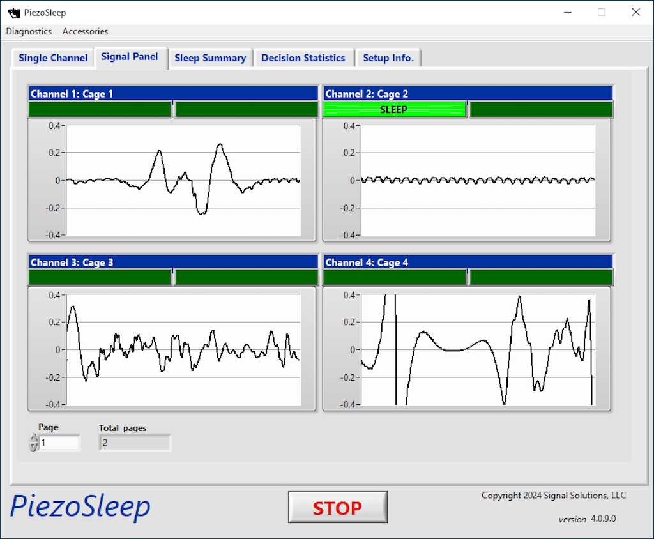The width and height of the screenshot is (654, 539).
Task: Click the PiezoSleep app icon in title bar
Action: click(13, 12)
